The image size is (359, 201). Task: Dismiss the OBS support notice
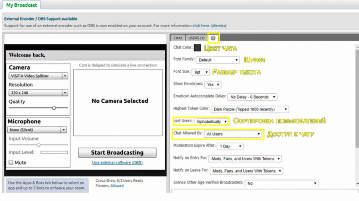pos(219,26)
